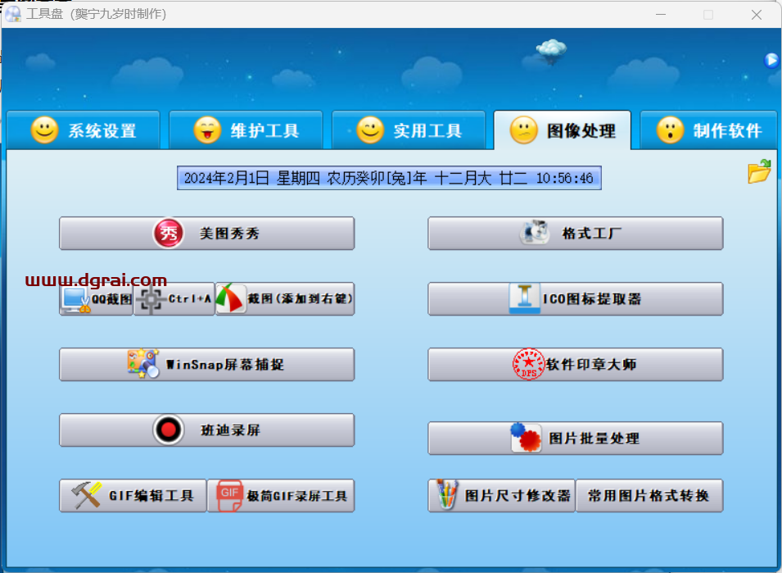782x573 pixels.
Task: Click the tongue-out emoji on 维护工具 tab
Action: point(207,130)
